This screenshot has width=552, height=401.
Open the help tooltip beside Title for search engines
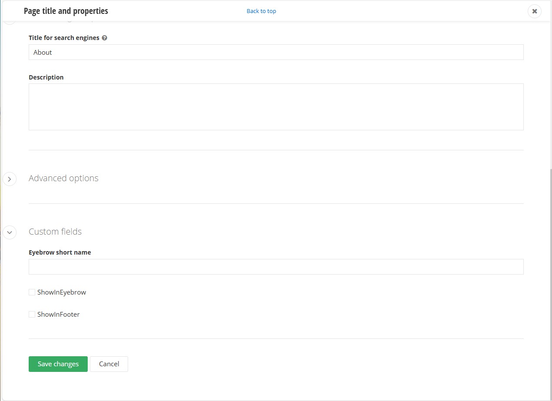coord(104,38)
